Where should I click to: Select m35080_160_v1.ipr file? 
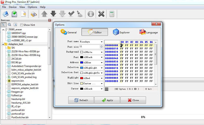(x=21, y=40)
